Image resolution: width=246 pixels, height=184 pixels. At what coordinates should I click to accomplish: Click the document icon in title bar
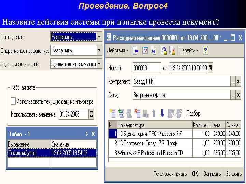109,37
